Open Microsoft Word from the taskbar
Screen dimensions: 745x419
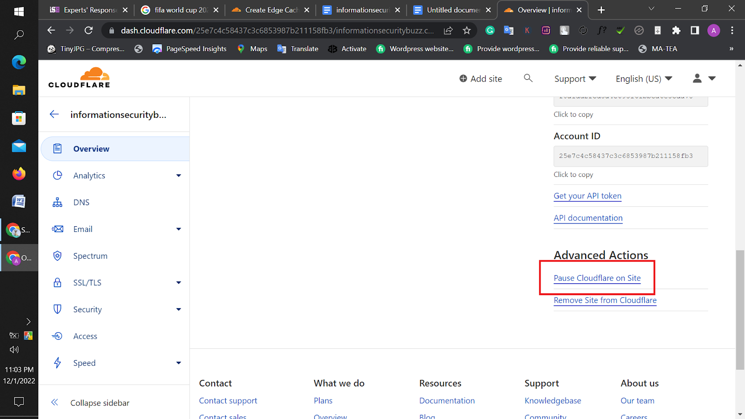click(x=19, y=202)
